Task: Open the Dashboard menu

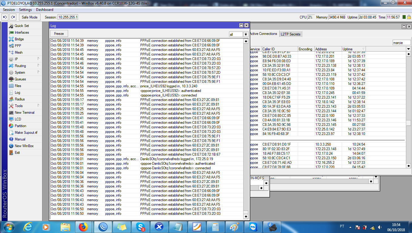Action: (x=45, y=10)
